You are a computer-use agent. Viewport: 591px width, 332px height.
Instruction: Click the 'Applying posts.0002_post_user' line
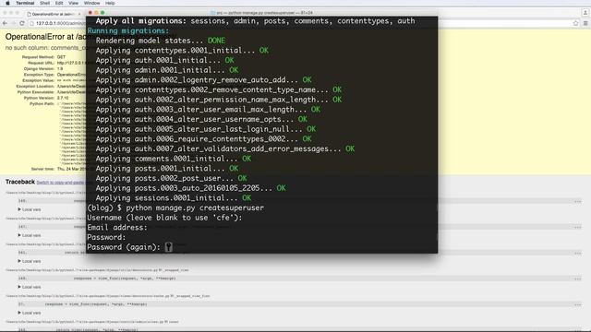pyautogui.click(x=172, y=178)
